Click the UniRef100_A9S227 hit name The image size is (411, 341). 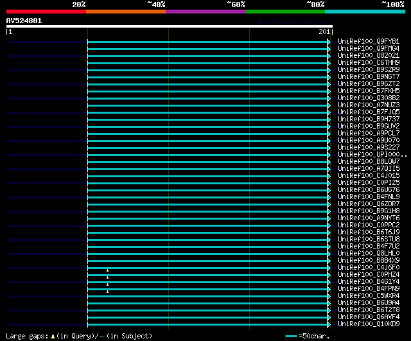[x=369, y=147]
